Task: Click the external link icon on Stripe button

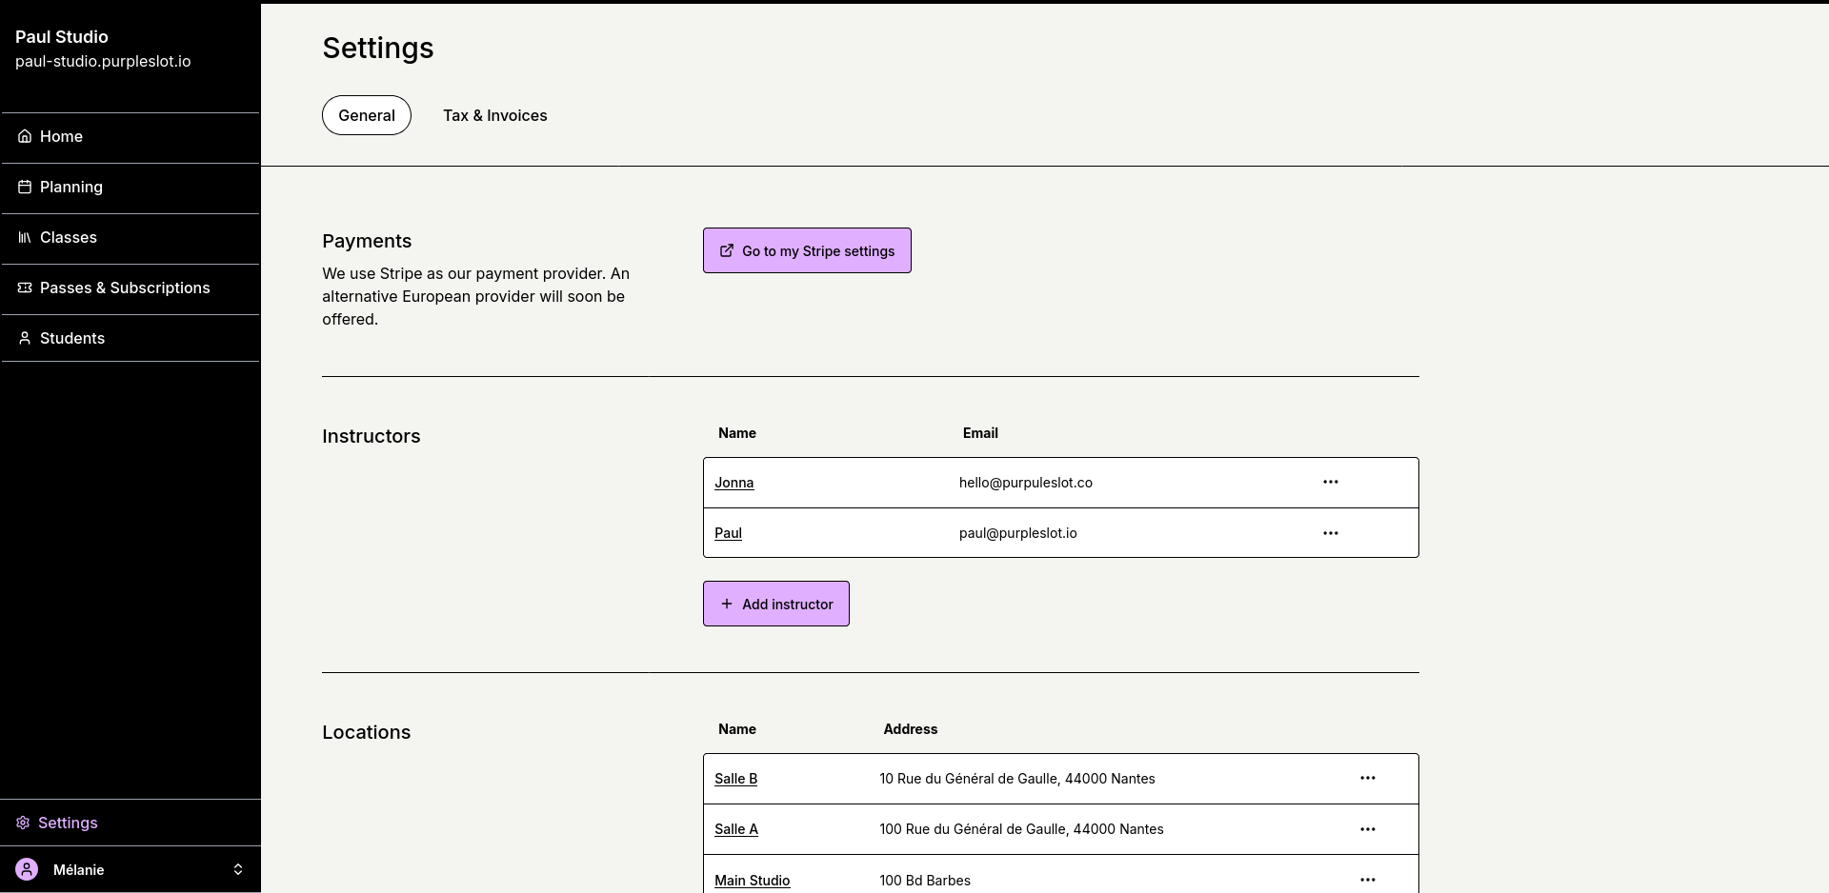Action: (x=727, y=250)
